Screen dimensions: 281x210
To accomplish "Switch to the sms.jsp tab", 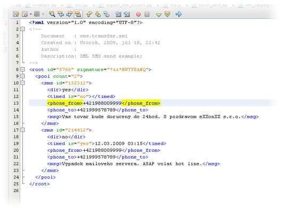I will tap(81, 5).
